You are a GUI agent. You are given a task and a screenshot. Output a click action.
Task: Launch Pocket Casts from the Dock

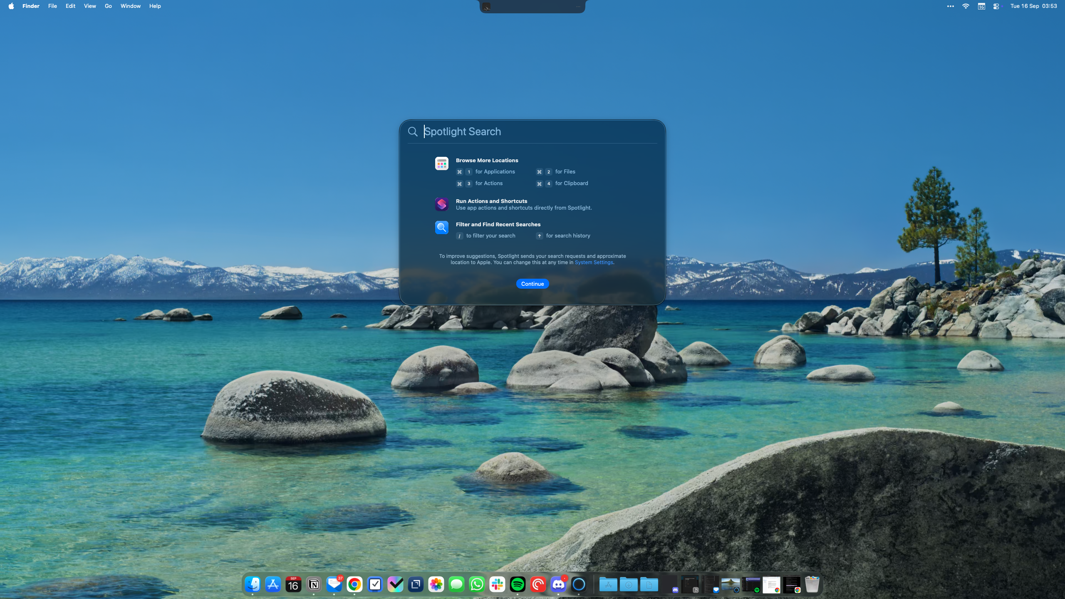(x=537, y=584)
